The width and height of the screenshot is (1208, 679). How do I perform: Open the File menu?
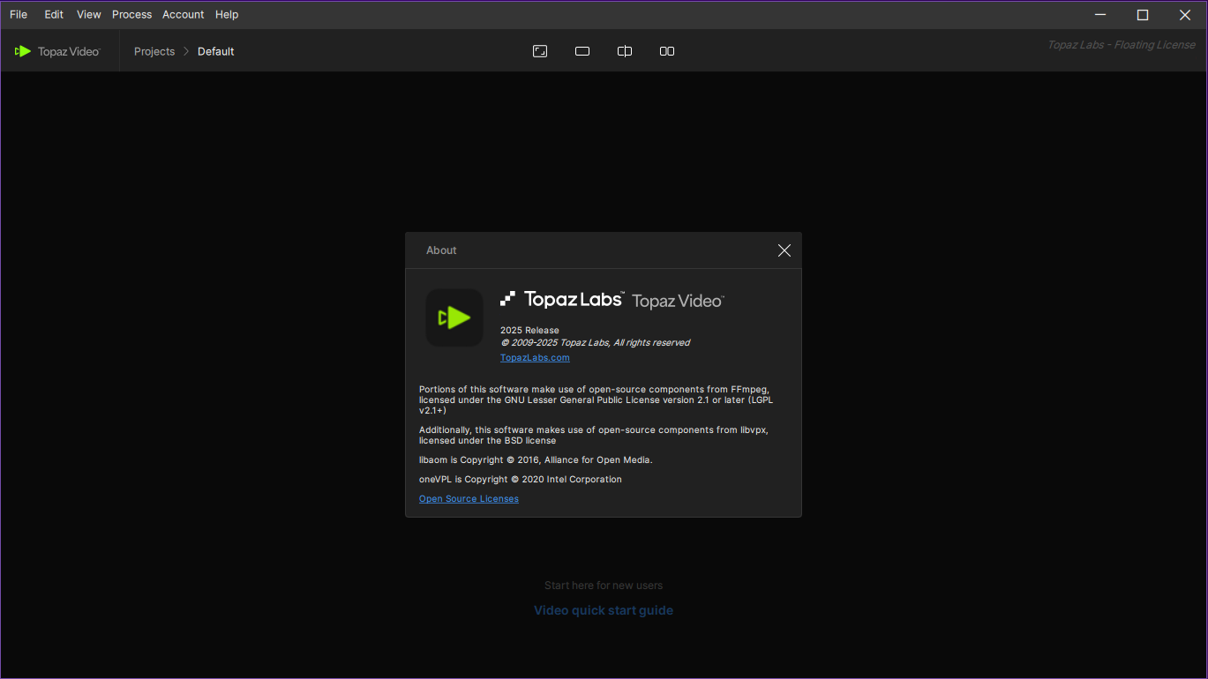(19, 14)
